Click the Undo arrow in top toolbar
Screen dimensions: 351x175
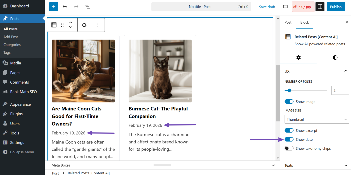(65, 7)
